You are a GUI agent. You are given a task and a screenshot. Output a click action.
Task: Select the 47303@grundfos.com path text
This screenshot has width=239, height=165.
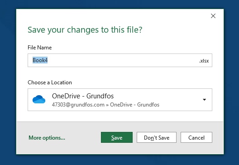78,105
